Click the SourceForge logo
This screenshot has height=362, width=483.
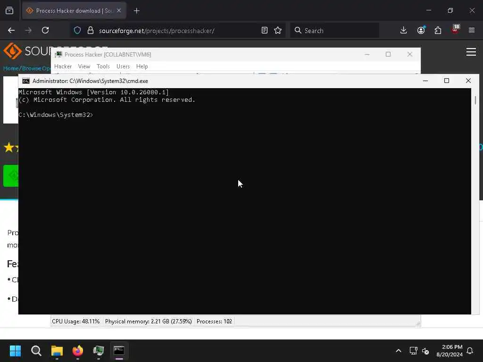(27, 51)
